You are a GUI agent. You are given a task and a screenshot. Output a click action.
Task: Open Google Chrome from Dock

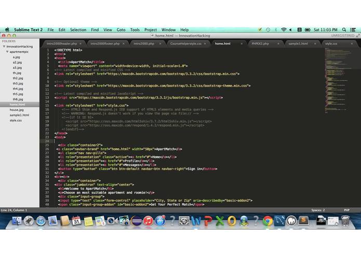click(x=268, y=221)
